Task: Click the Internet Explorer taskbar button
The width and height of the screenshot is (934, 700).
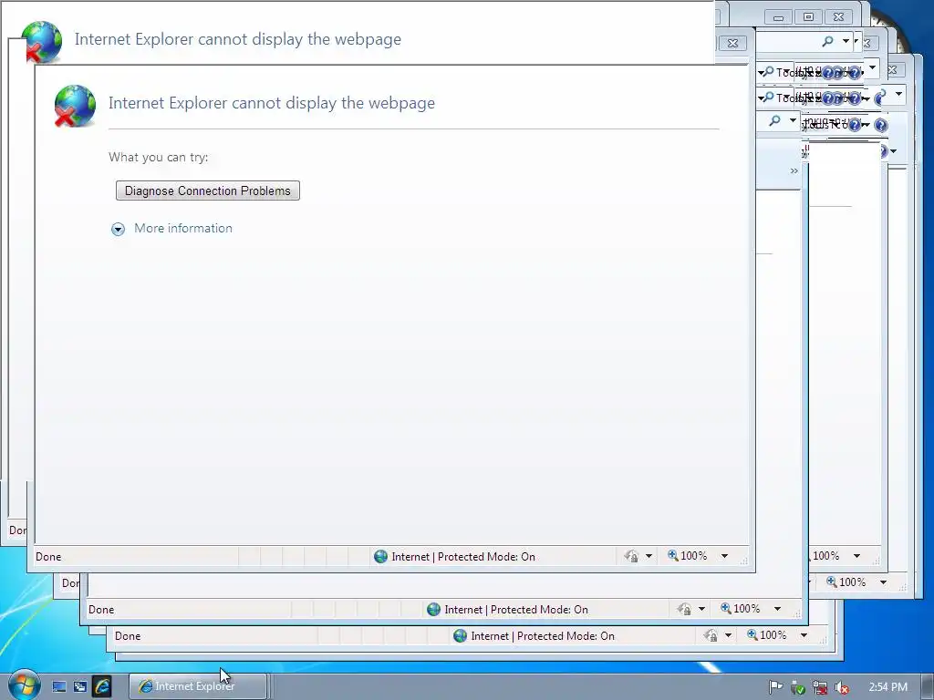Action: tap(198, 686)
